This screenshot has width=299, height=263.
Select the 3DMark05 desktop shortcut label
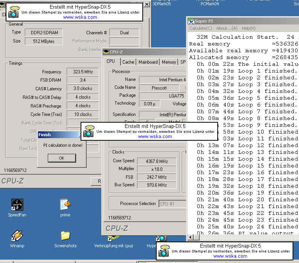162,4
